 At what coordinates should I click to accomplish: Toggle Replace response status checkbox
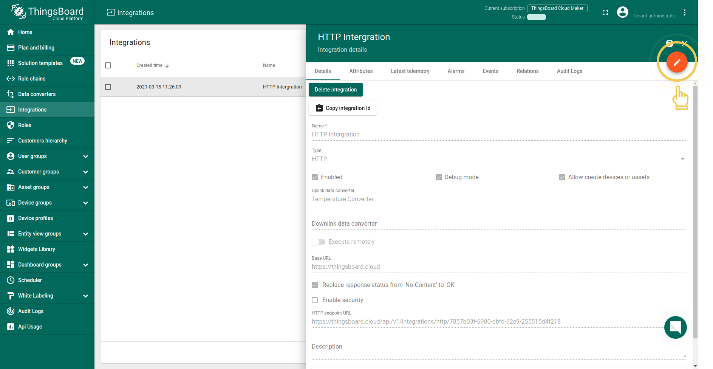[315, 285]
